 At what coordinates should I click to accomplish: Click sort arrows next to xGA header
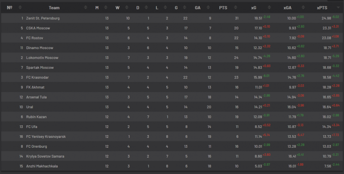(x=303, y=7)
